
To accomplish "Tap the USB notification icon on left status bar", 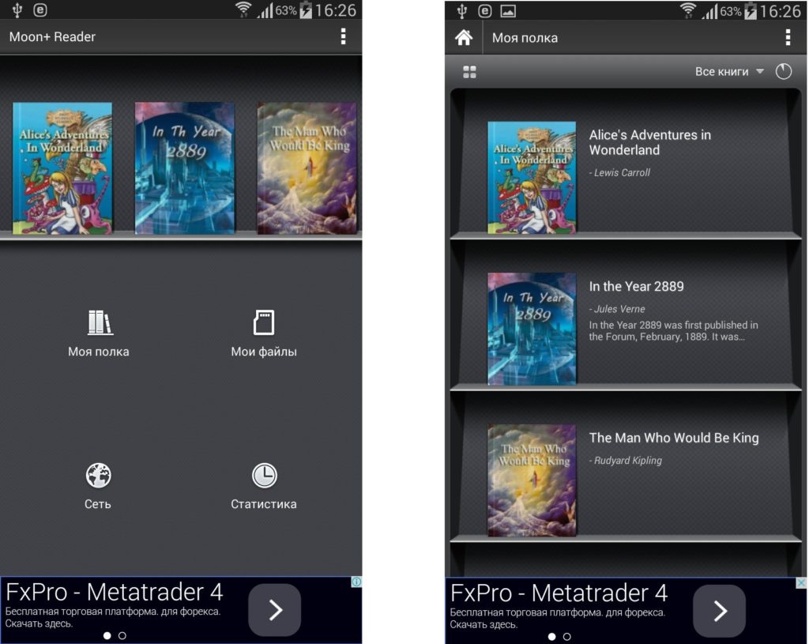I will click(x=17, y=10).
